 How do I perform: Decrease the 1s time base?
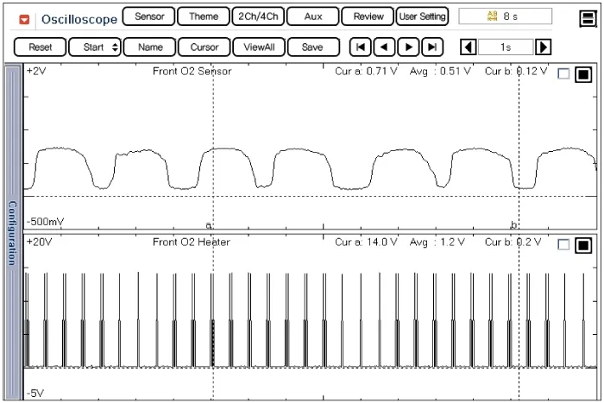click(469, 47)
